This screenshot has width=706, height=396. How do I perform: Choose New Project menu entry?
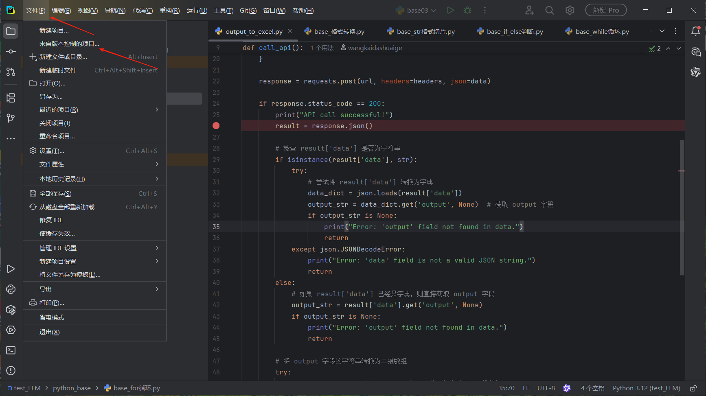coord(94,31)
